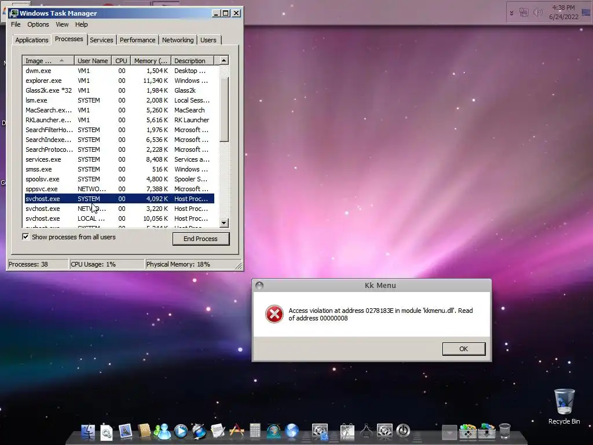Click the power button icon in the dock
The height and width of the screenshot is (445, 593).
403,431
